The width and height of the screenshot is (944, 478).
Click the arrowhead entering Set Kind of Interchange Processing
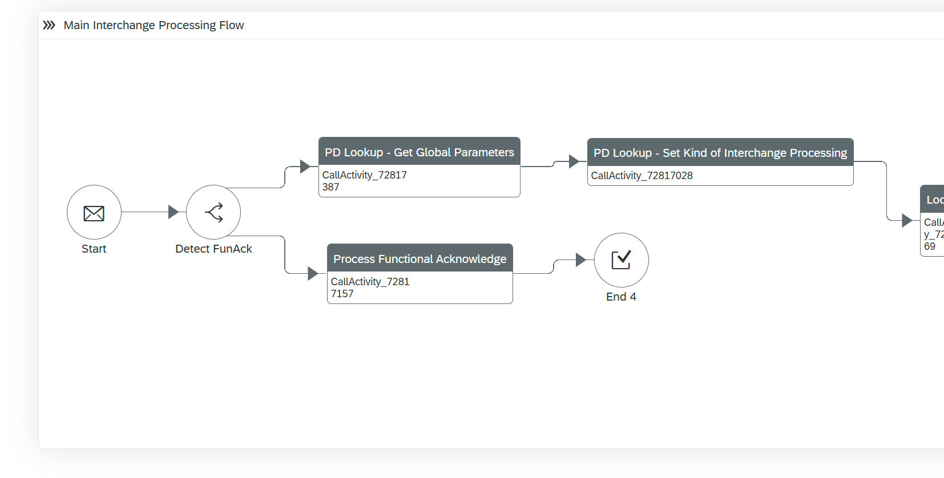click(x=574, y=161)
